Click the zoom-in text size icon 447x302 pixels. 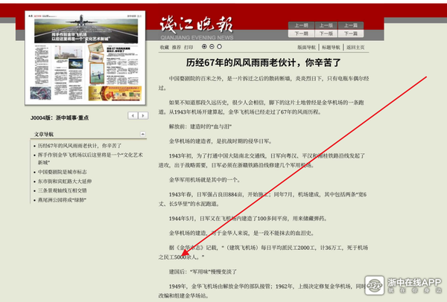(x=204, y=46)
